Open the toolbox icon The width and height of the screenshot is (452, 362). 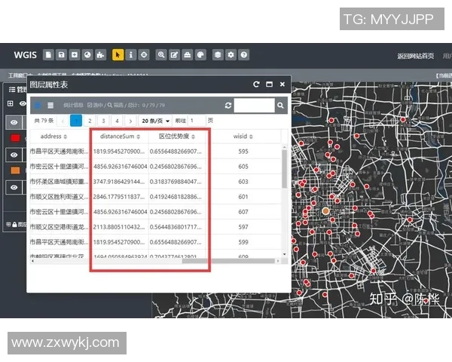(x=188, y=55)
